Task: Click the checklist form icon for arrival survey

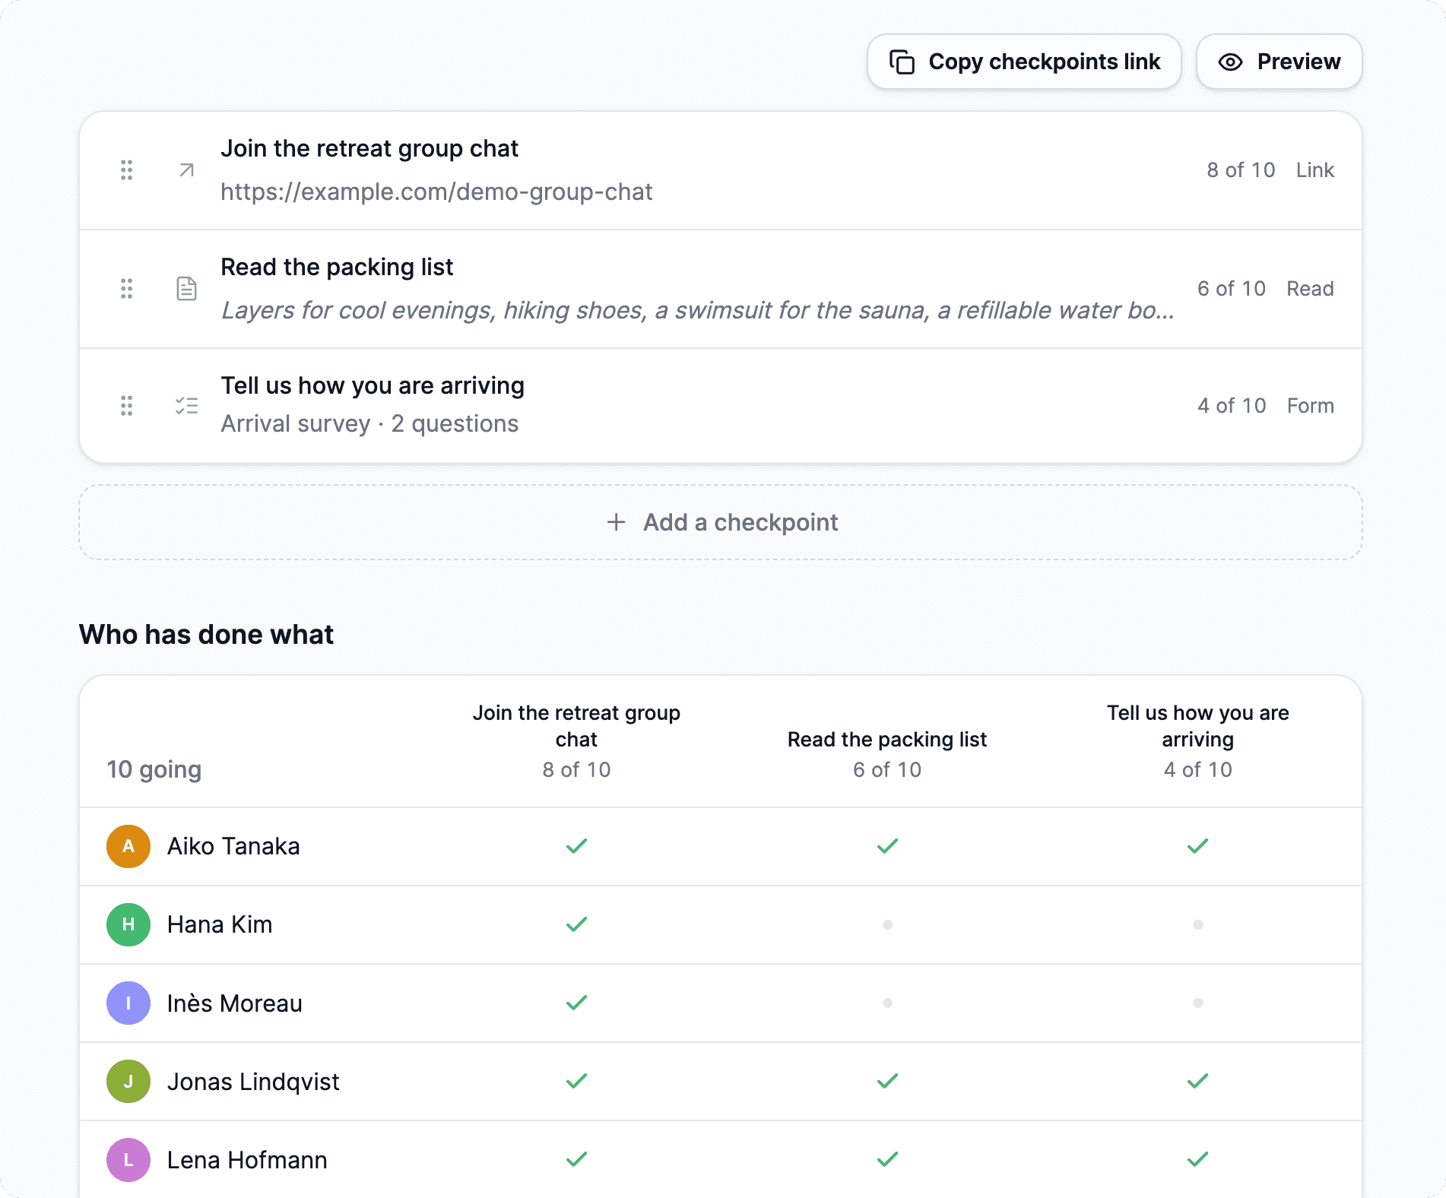Action: click(x=186, y=406)
